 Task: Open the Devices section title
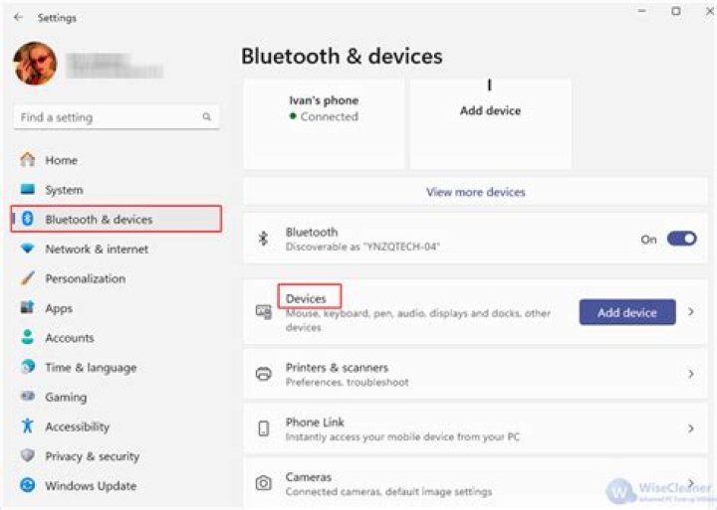[306, 298]
